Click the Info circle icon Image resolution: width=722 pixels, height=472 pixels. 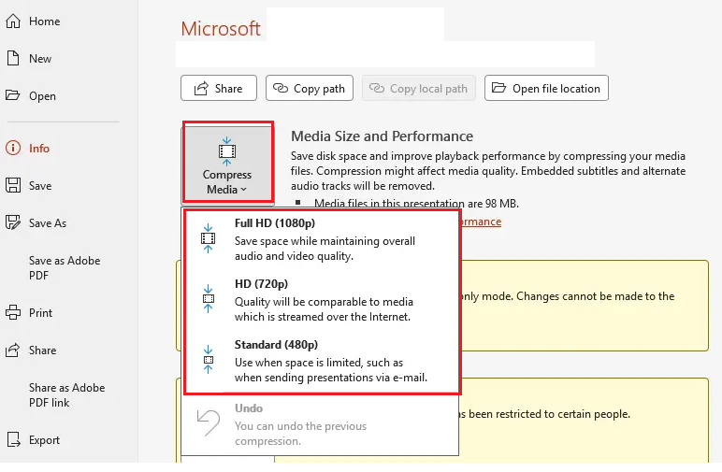(13, 148)
